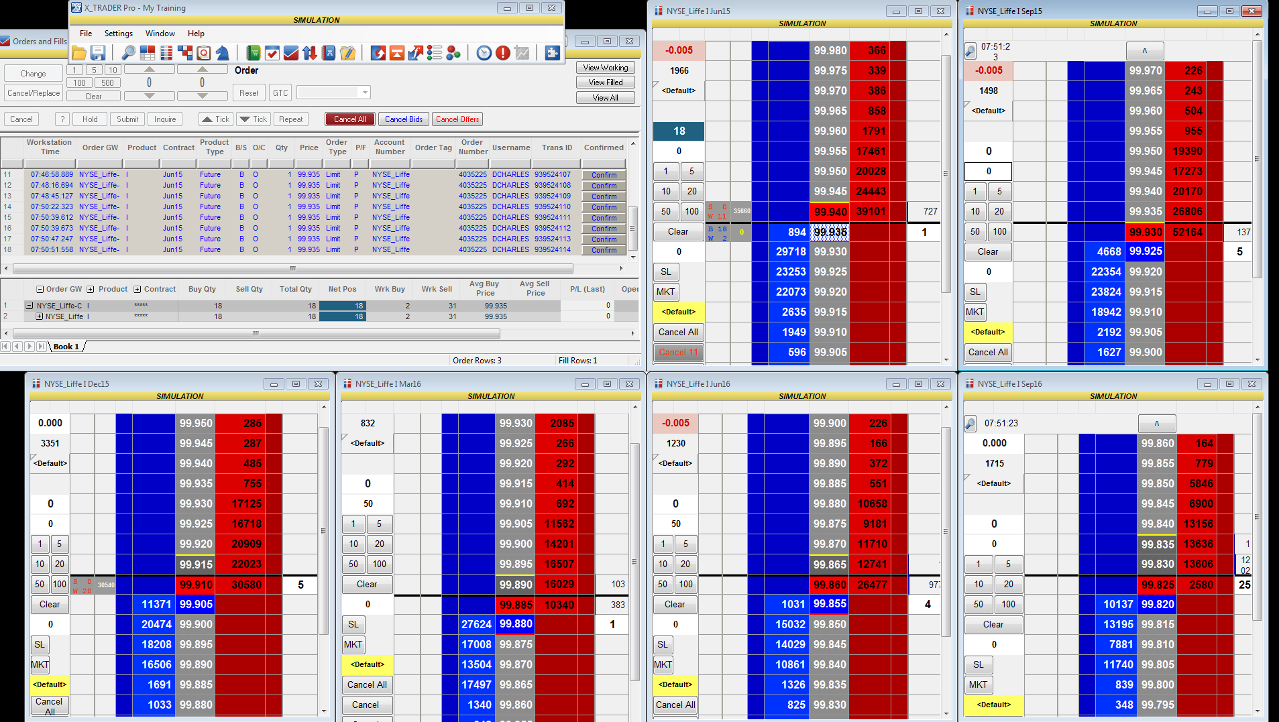This screenshot has width=1279, height=722.
Task: Open the Window menu
Action: (x=160, y=34)
